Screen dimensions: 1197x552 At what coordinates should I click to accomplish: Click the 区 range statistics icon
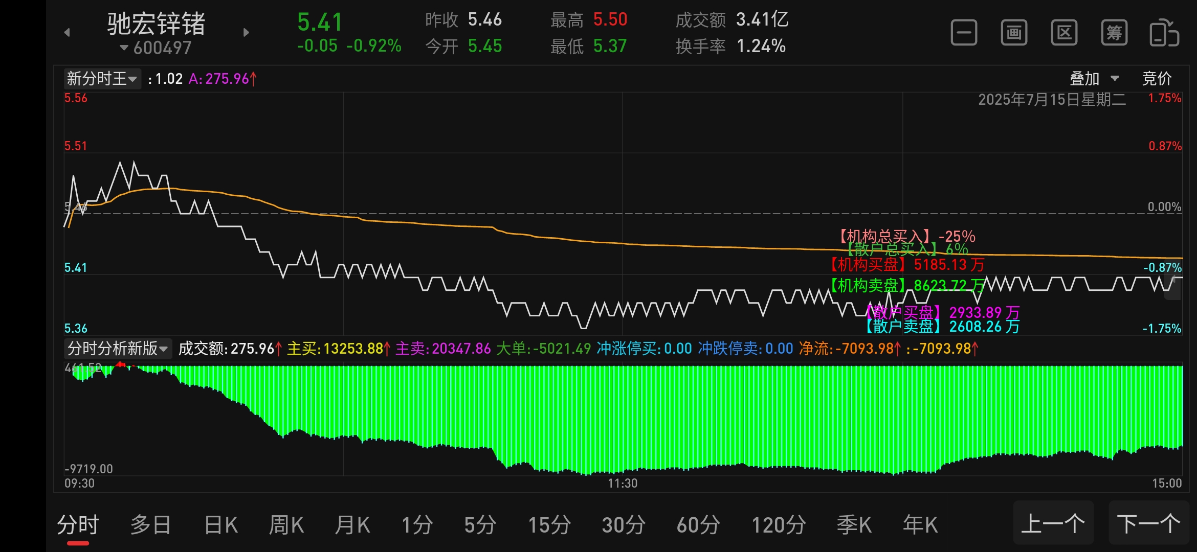(x=1064, y=33)
